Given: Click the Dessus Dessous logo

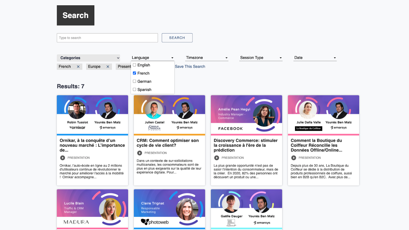Looking at the screenshot, I should [x=154, y=128].
